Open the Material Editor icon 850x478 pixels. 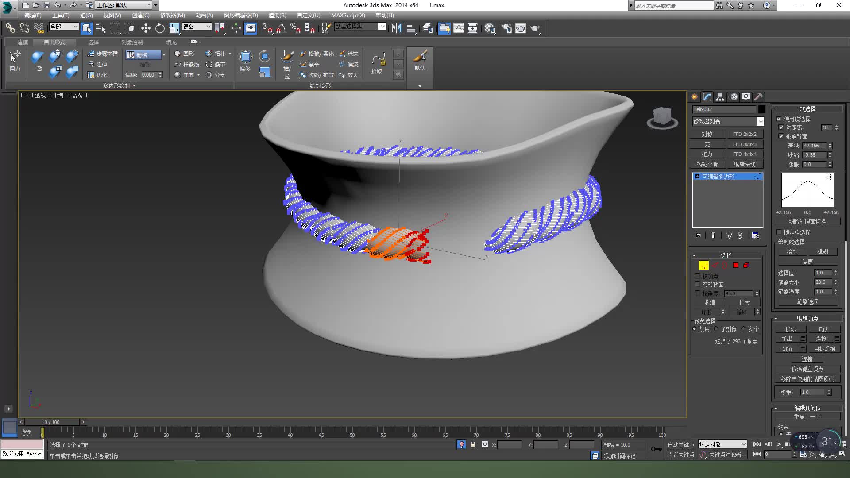tap(489, 28)
